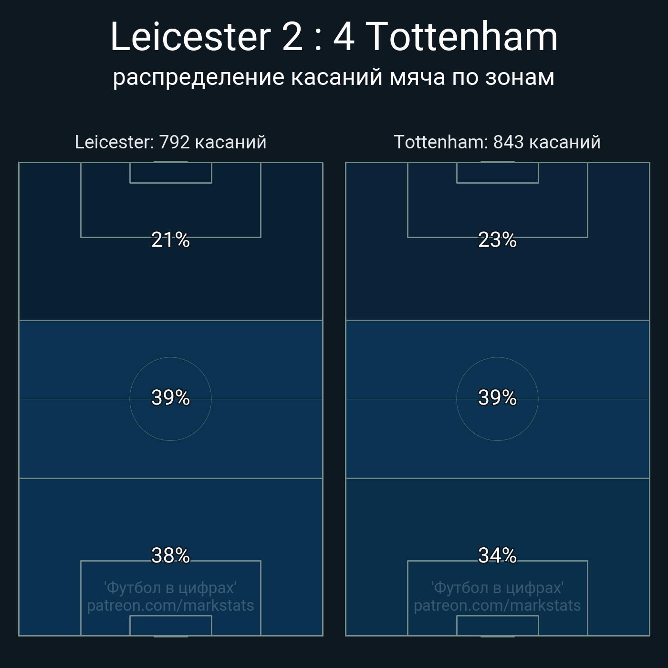Click Leicester's 21% attacking third label
668x668 pixels.
[x=171, y=240]
